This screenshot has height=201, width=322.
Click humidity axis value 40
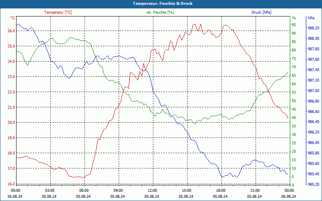(294, 118)
